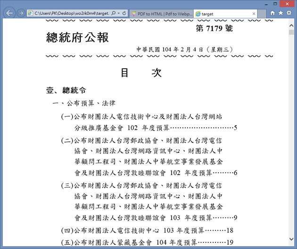This screenshot has width=297, height=249.
Task: Select the target tab
Action: pyautogui.click(x=225, y=14)
